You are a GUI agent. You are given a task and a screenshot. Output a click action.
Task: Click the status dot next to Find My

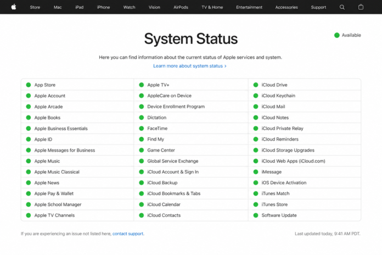tap(141, 140)
